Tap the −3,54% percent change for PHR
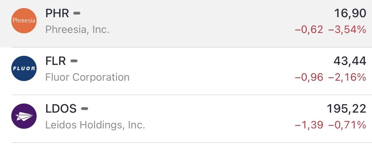372x147 pixels. point(347,30)
